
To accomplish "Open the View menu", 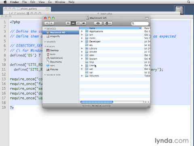I will click(x=42, y=2).
